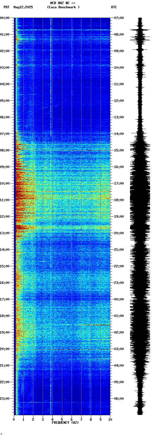152x437 pixels.
Task: Click the PDT time label '23:00'
Action: (5, 399)
